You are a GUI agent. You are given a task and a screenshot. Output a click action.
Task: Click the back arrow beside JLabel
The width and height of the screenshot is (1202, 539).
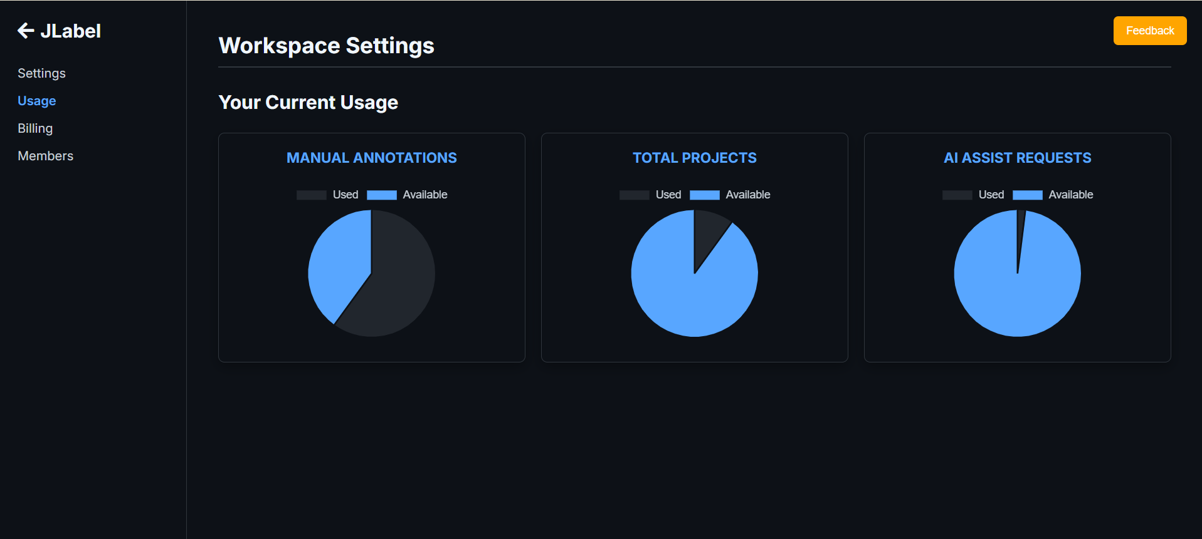[x=26, y=31]
